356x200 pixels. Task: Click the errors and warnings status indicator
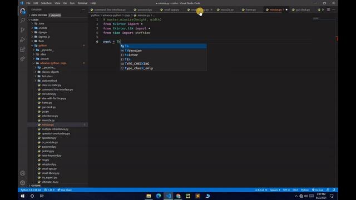click(50, 190)
